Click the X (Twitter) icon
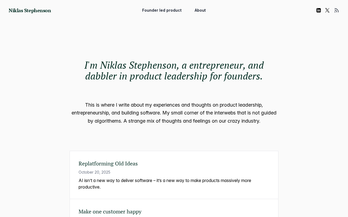Viewport: 348px width, 217px height. pyautogui.click(x=327, y=10)
